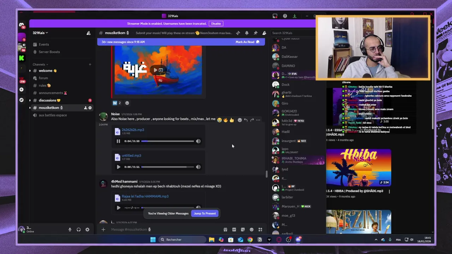
Task: Reply to Noise's message
Action: tap(246, 120)
